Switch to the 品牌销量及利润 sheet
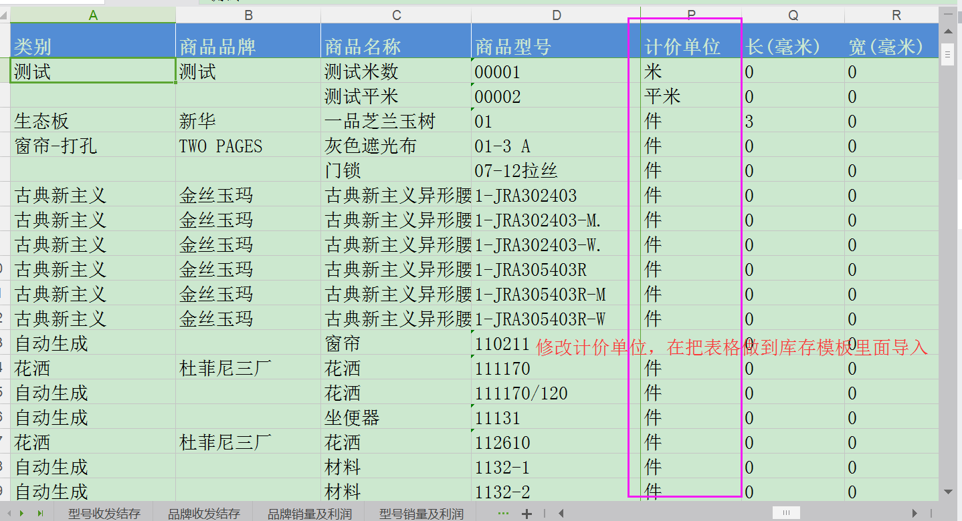 309,514
